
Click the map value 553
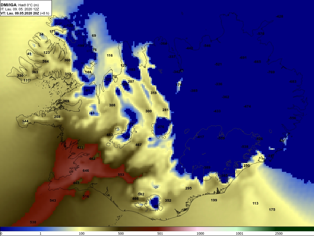coord(121,175)
